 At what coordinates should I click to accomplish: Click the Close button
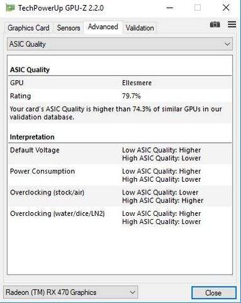[x=214, y=293]
